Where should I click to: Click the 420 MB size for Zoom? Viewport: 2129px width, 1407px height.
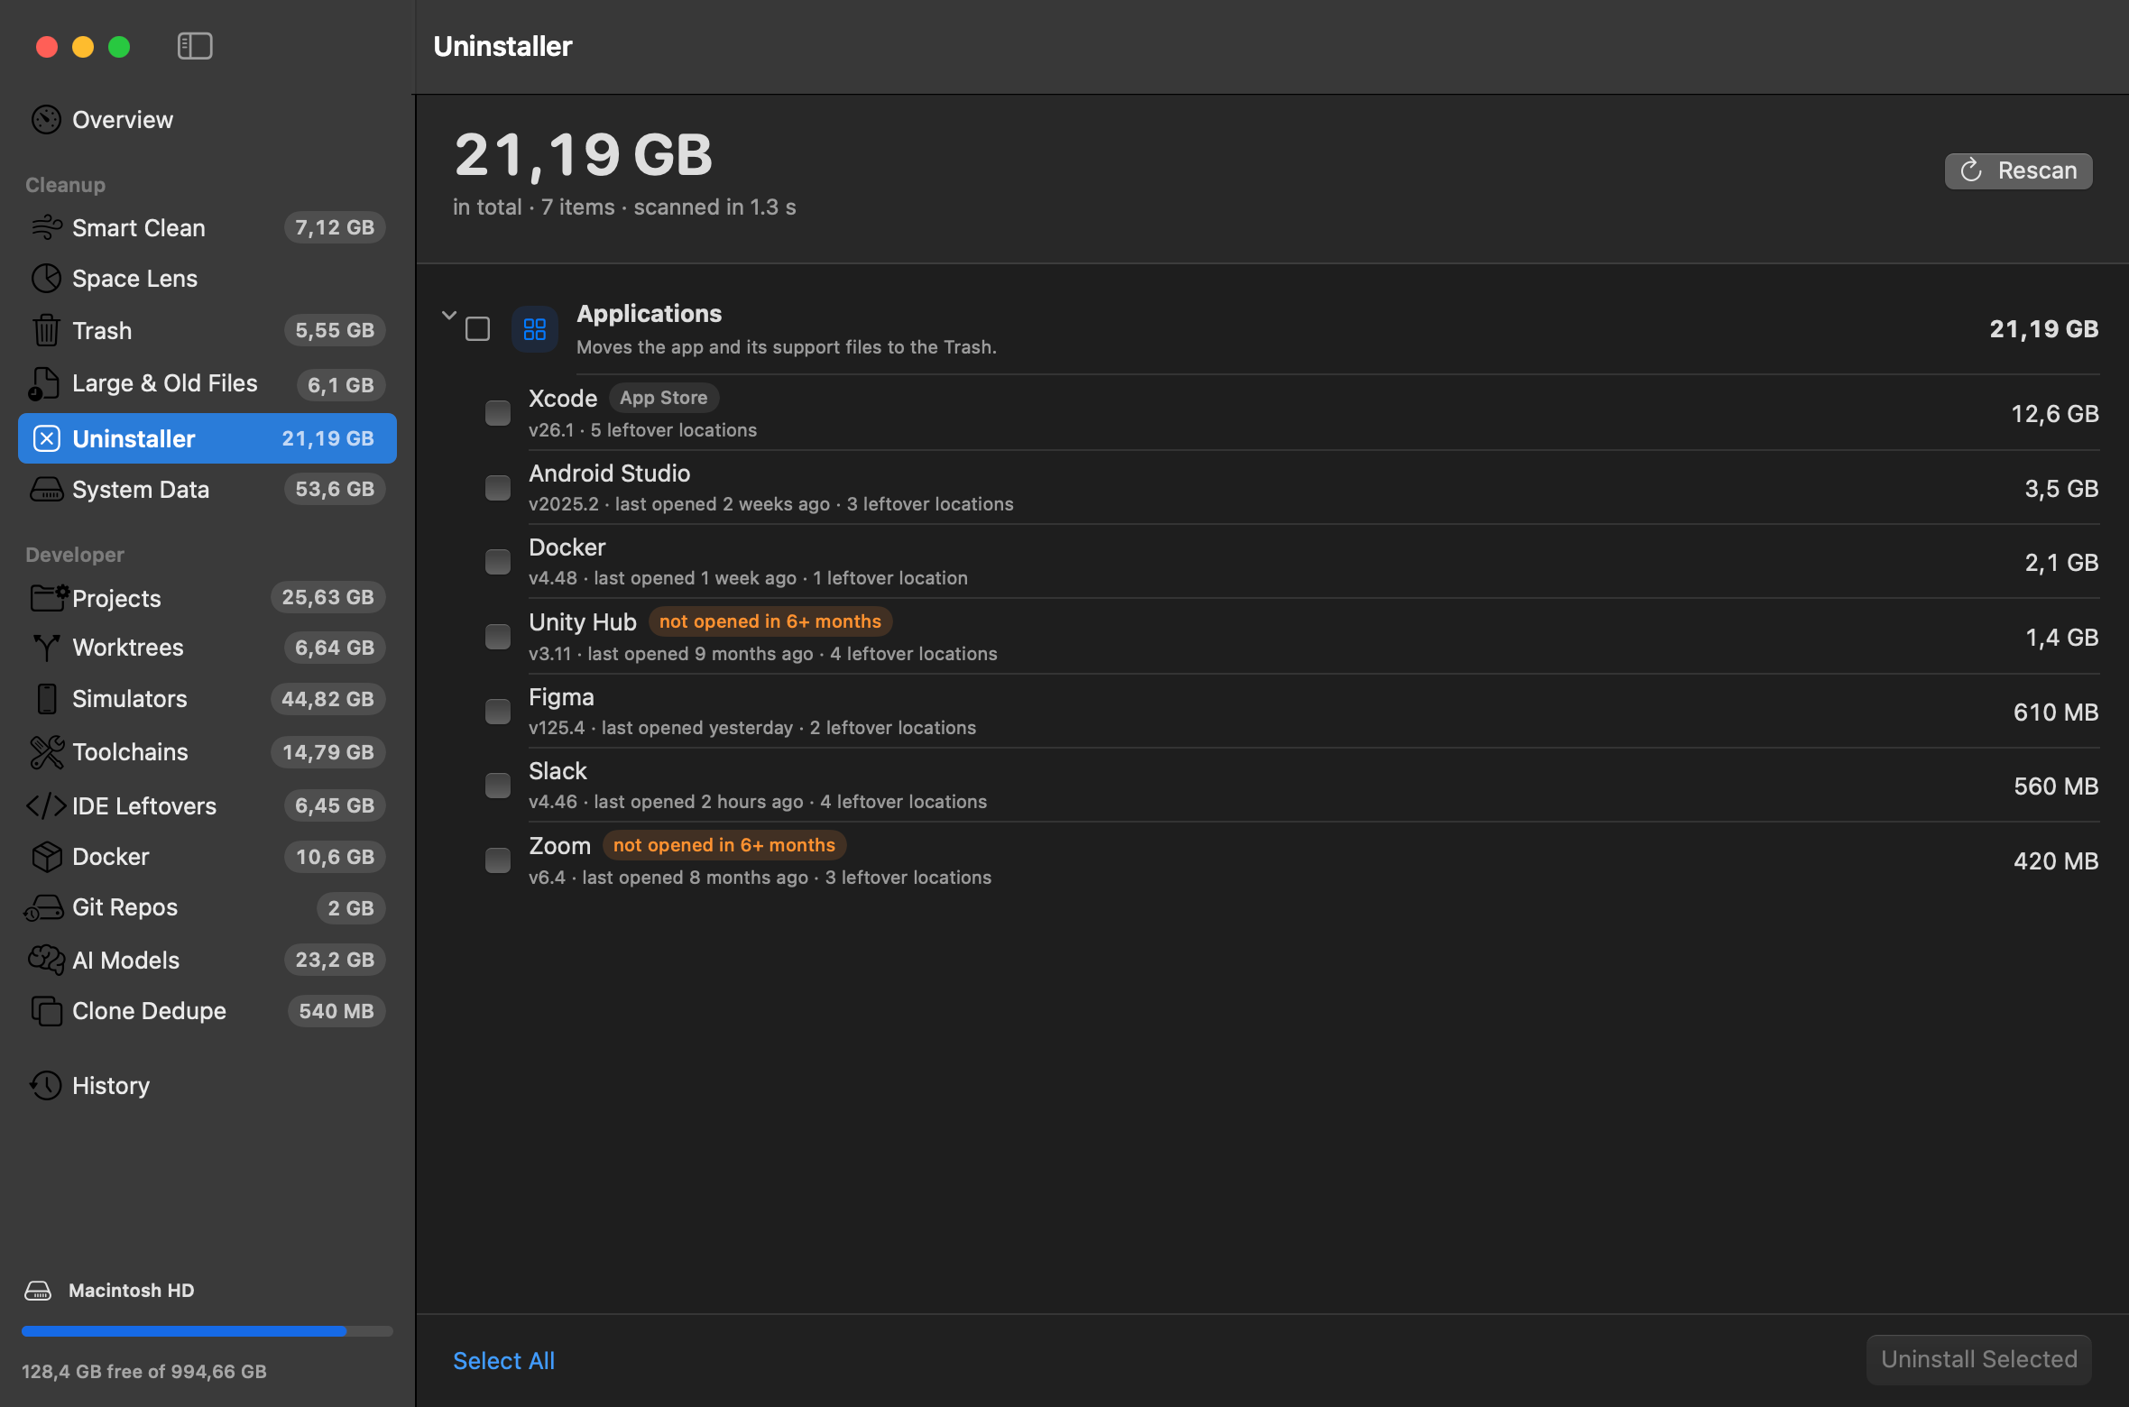click(2056, 861)
